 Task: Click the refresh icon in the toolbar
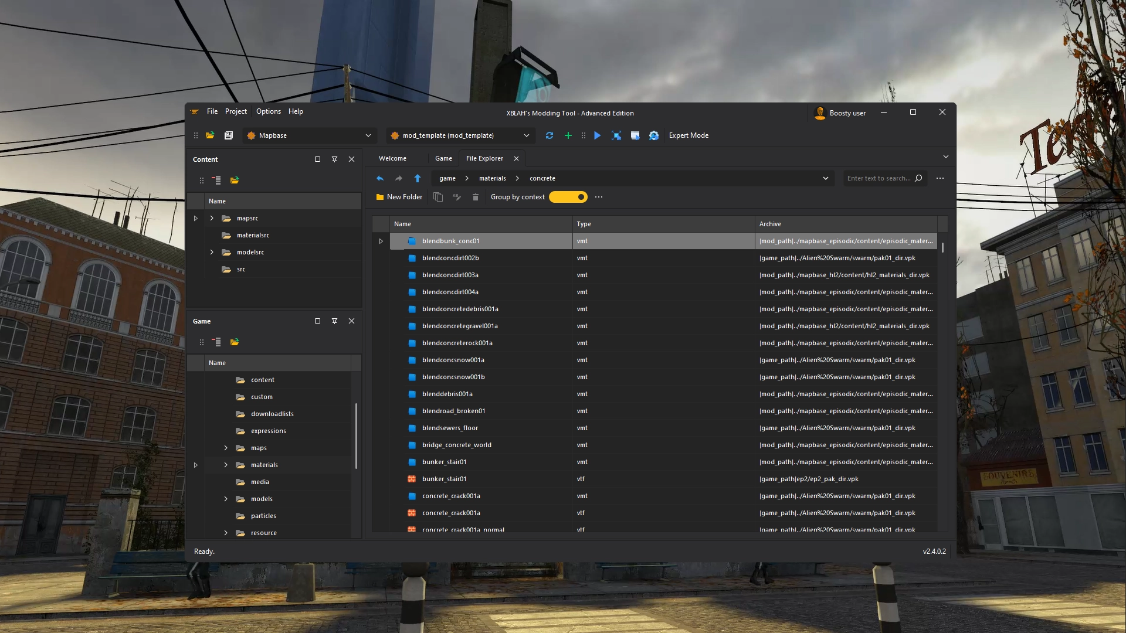(549, 135)
